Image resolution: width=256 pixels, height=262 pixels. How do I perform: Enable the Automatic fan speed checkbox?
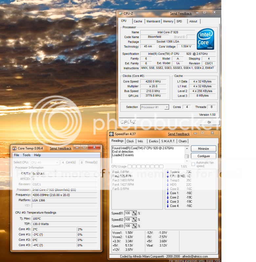pyautogui.click(x=193, y=163)
